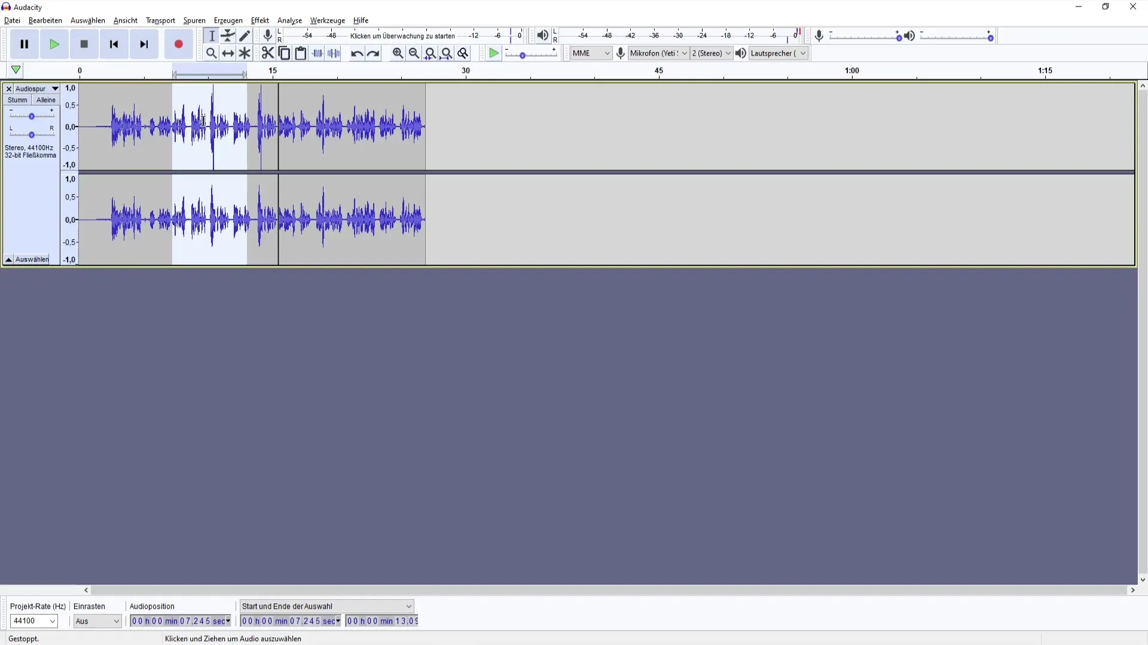The height and width of the screenshot is (645, 1148).
Task: Skip to start of project
Action: click(114, 44)
